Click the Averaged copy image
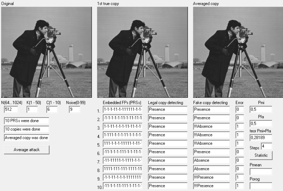The height and width of the screenshot is (191, 283). (238, 52)
